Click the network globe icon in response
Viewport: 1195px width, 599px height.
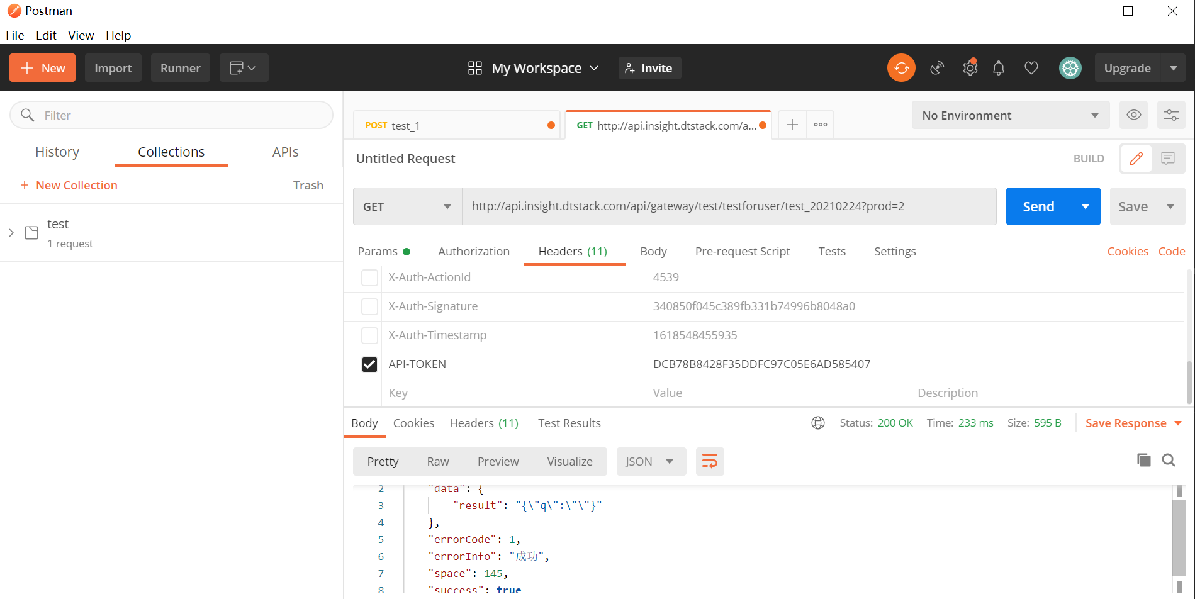[x=818, y=423]
